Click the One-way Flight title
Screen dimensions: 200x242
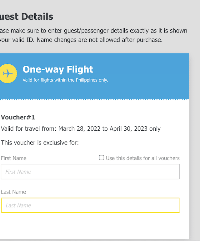pos(58,69)
